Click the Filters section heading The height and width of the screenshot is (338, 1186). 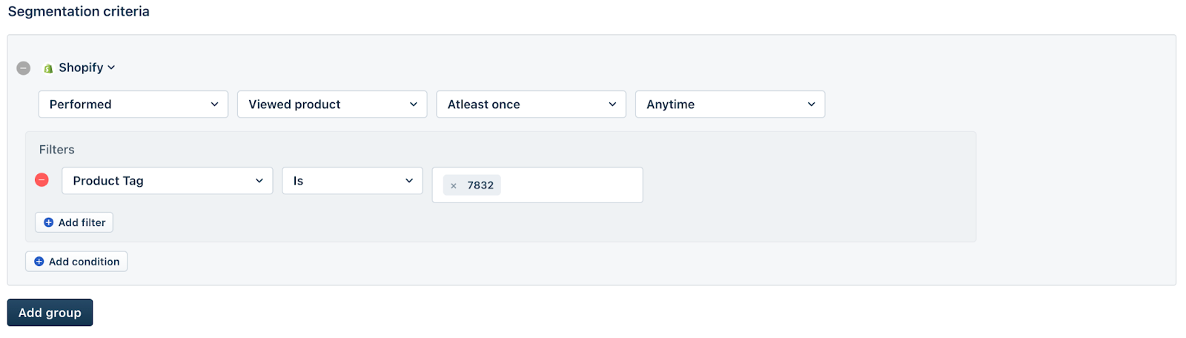tap(57, 150)
